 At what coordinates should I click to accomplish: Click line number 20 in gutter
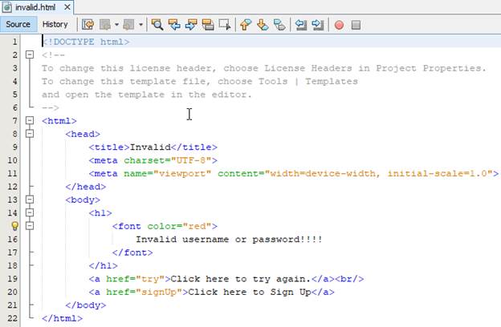tap(12, 292)
